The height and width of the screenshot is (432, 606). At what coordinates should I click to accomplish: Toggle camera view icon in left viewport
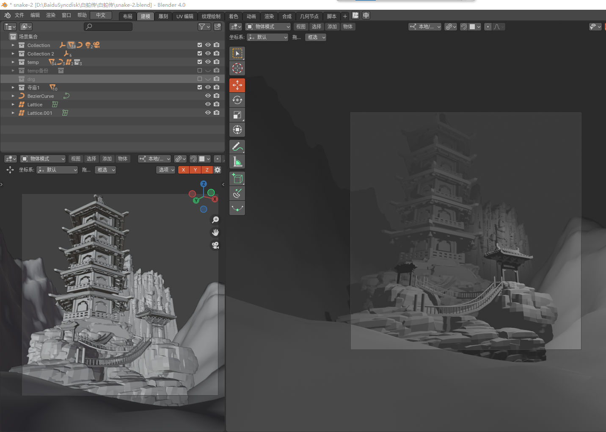pos(215,245)
